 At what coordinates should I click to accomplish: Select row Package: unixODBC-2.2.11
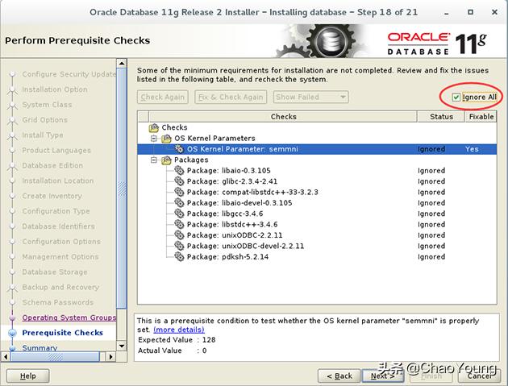317,235
